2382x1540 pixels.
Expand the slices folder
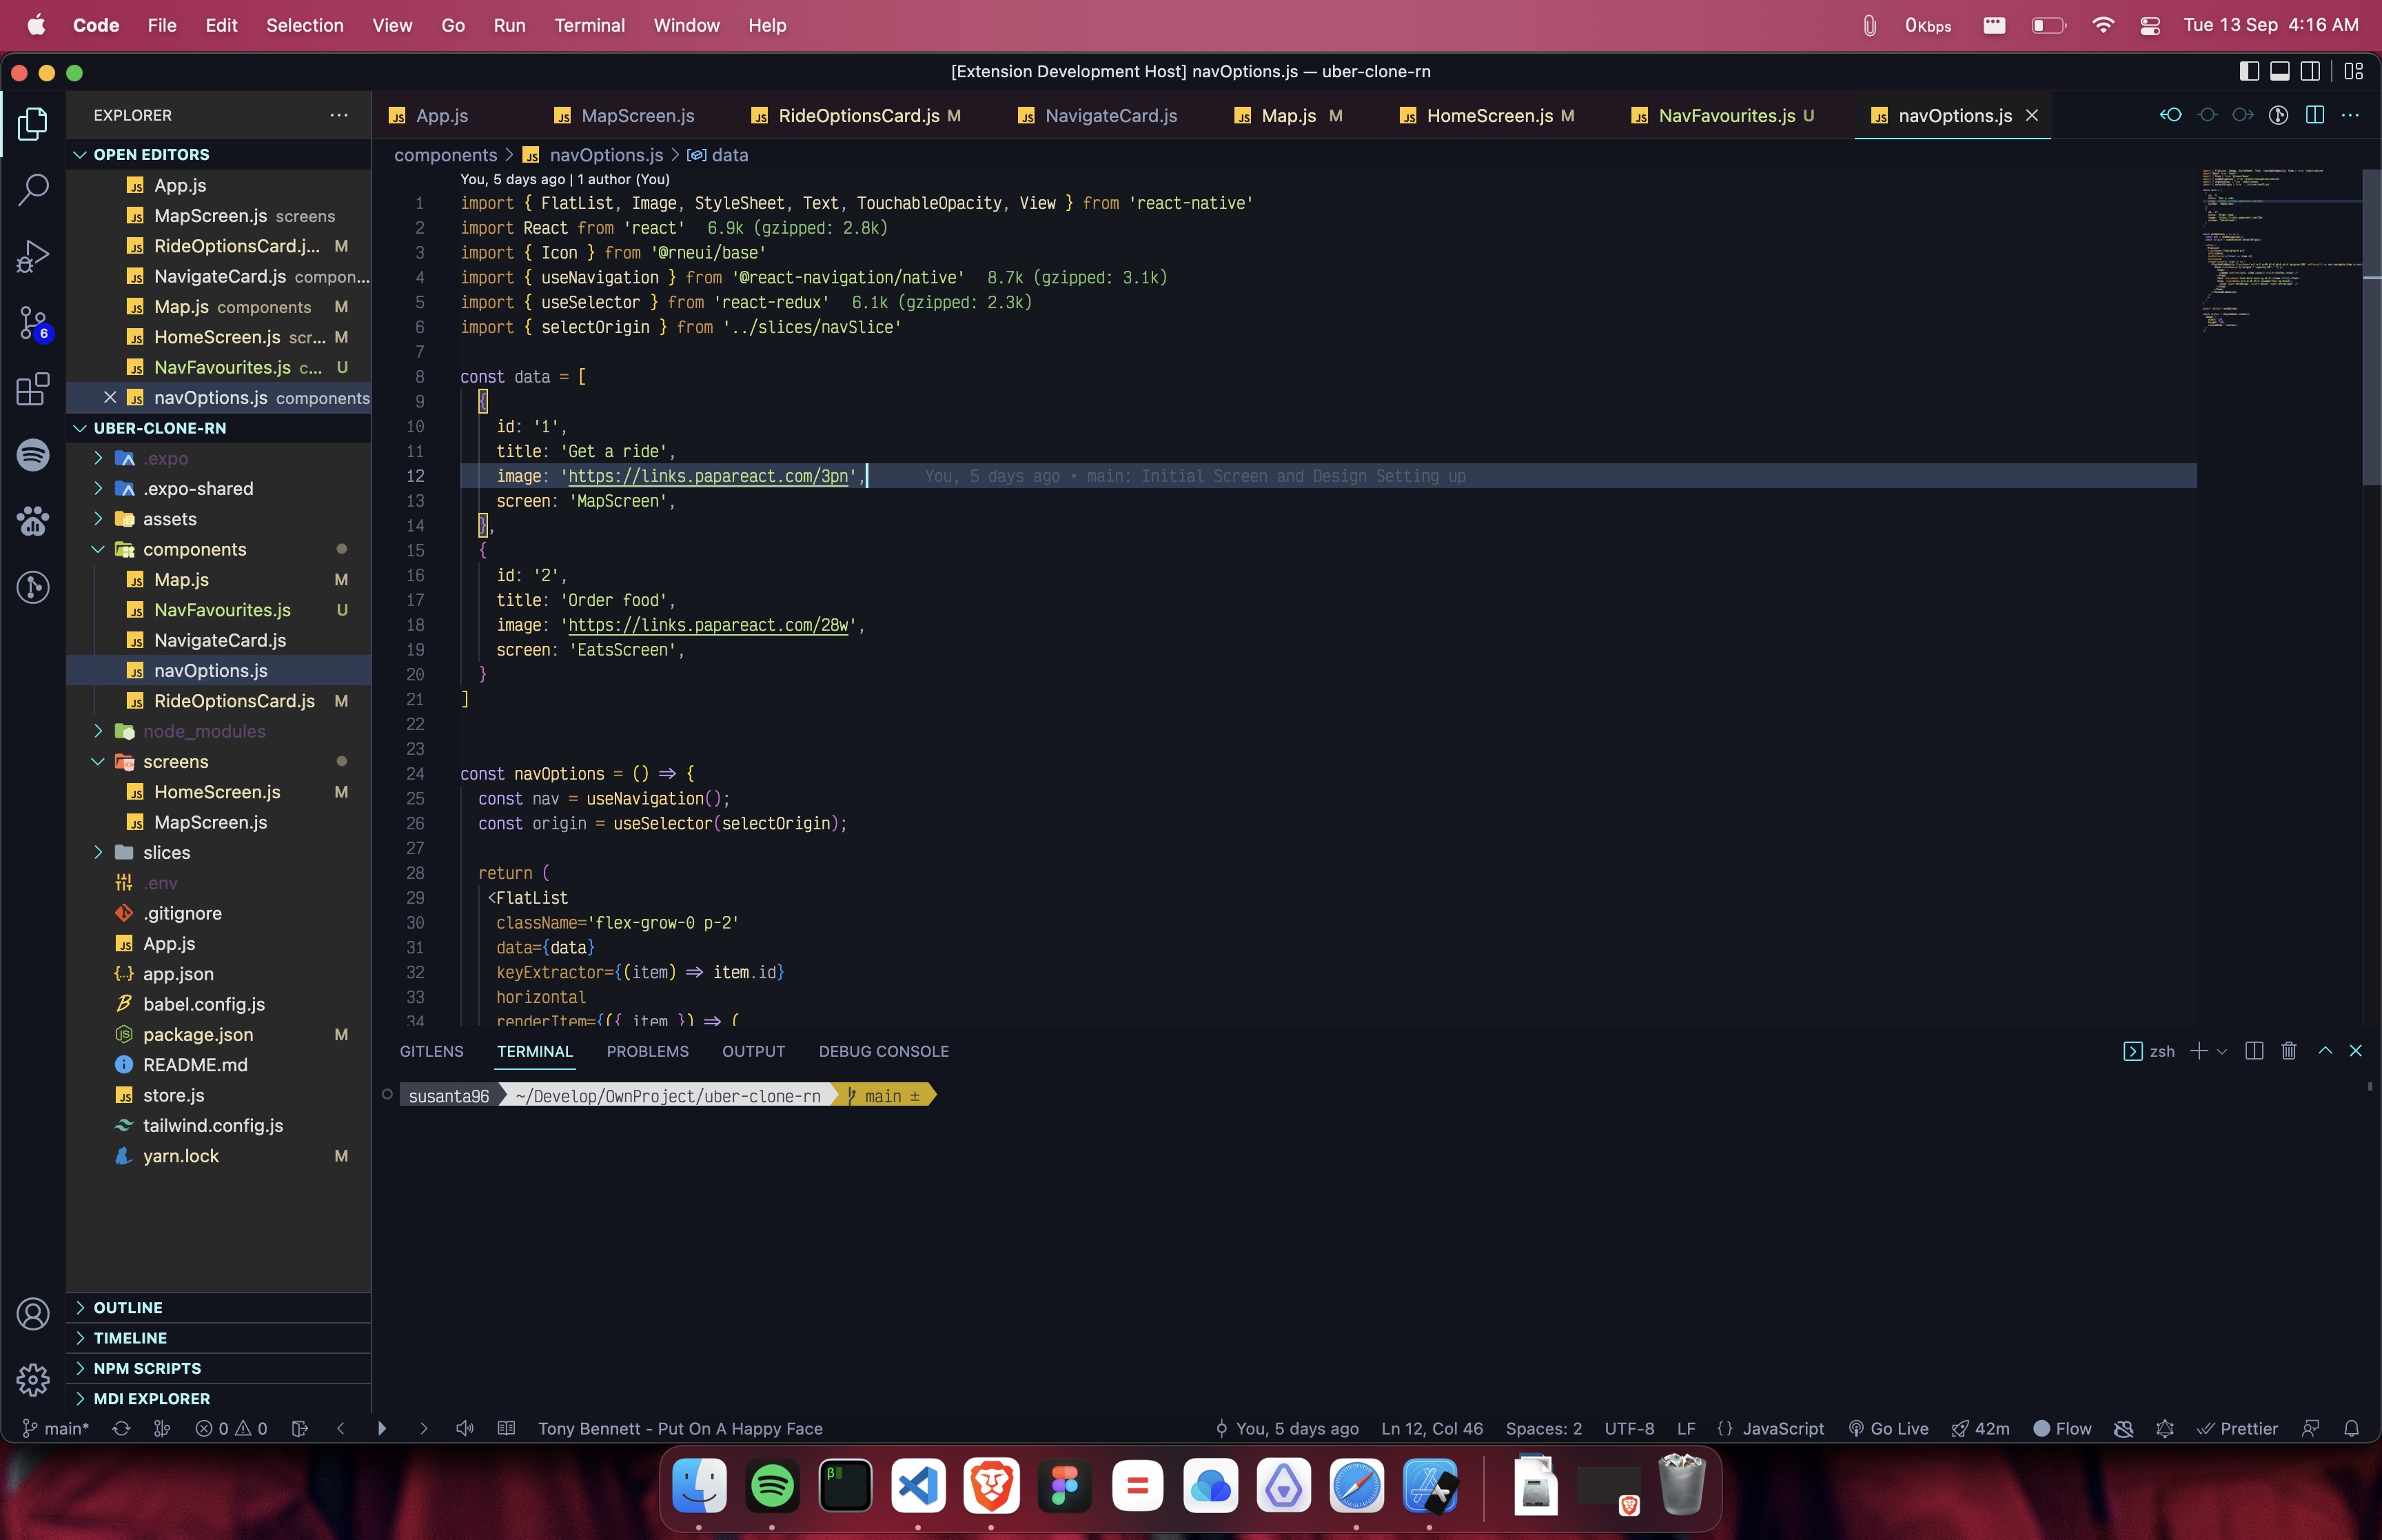click(166, 852)
